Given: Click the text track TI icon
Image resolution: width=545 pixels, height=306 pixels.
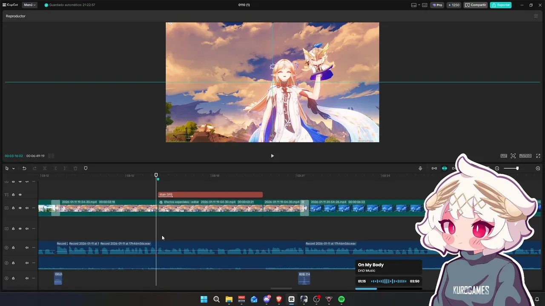Looking at the screenshot, I should pyautogui.click(x=6, y=195).
